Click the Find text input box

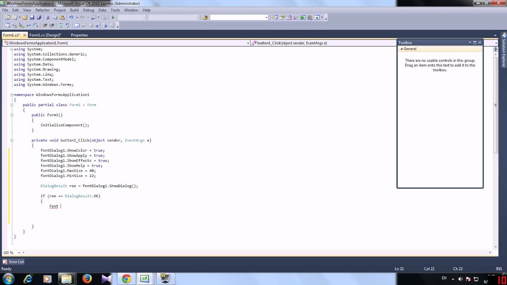[237, 17]
